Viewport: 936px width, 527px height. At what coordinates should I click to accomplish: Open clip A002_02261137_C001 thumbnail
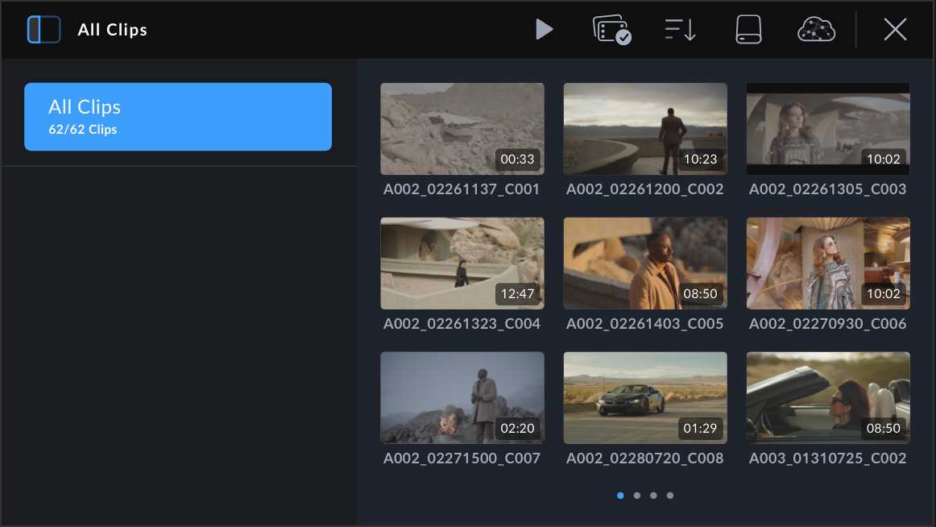pyautogui.click(x=462, y=129)
